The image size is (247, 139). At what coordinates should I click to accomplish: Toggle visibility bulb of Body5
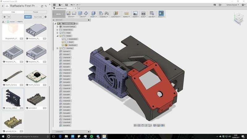click(x=63, y=42)
